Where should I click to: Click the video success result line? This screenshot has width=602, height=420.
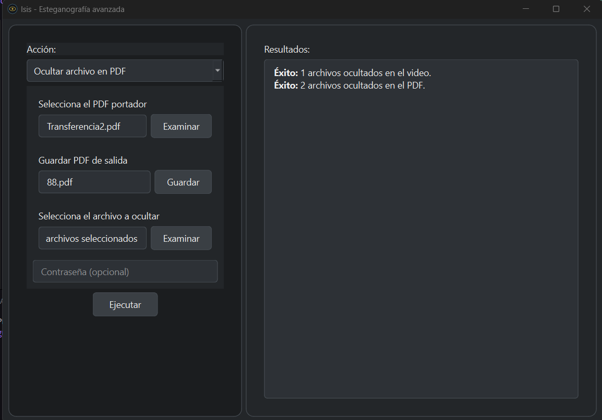point(353,73)
